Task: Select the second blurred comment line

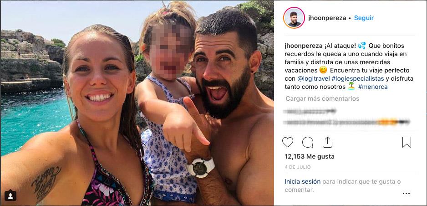Action: tap(346, 122)
